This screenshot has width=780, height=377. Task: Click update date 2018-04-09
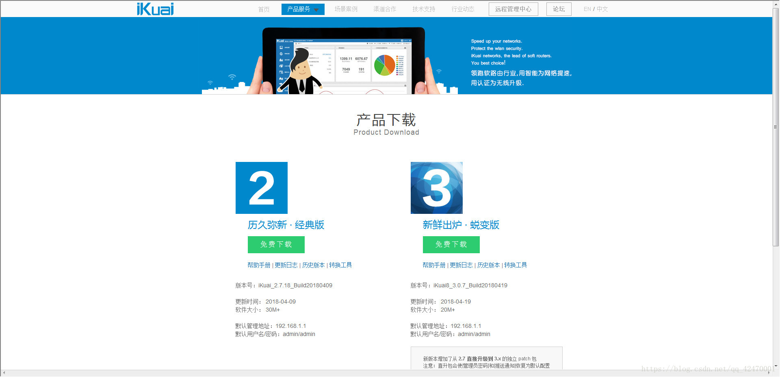click(x=281, y=302)
